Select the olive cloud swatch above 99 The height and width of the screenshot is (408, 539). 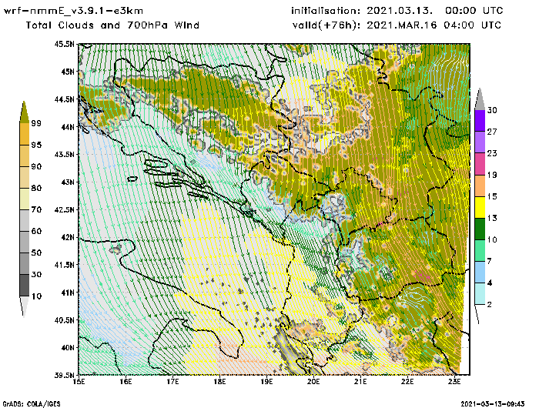pyautogui.click(x=24, y=112)
